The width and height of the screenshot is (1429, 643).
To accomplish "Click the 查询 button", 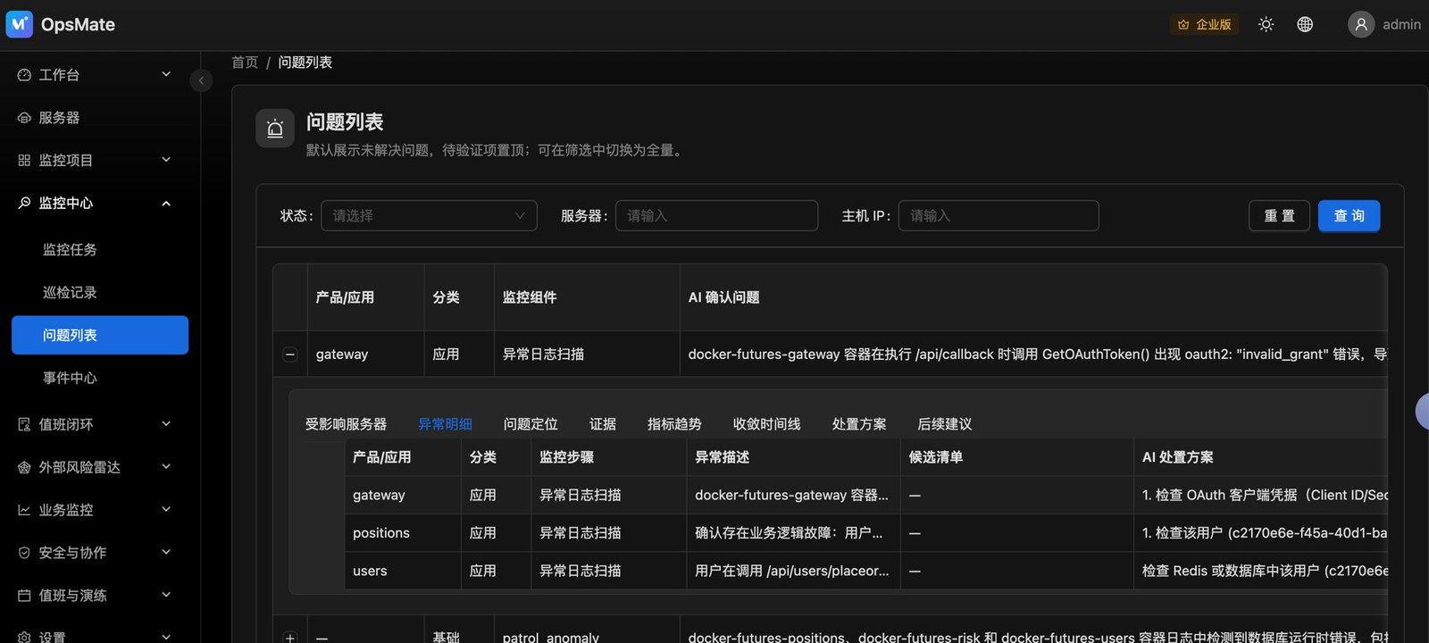I will point(1349,216).
